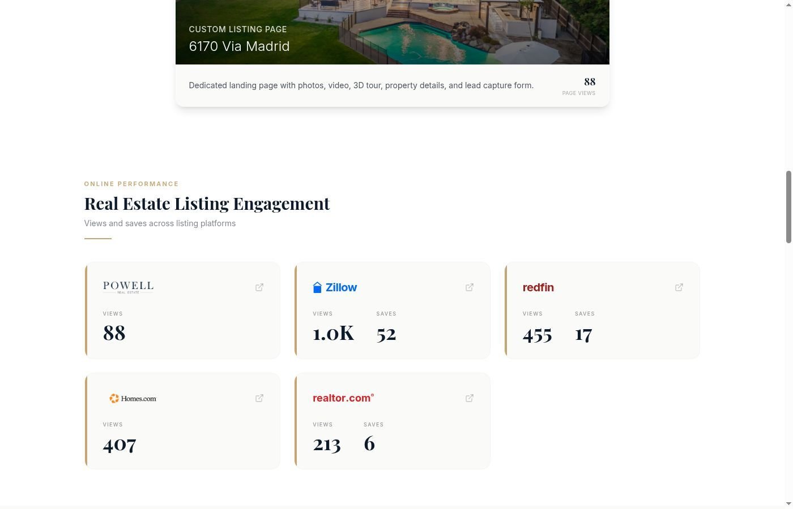Click realtor.com's 213 views value
Screen dimensions: 793x509
pyautogui.click(x=327, y=444)
